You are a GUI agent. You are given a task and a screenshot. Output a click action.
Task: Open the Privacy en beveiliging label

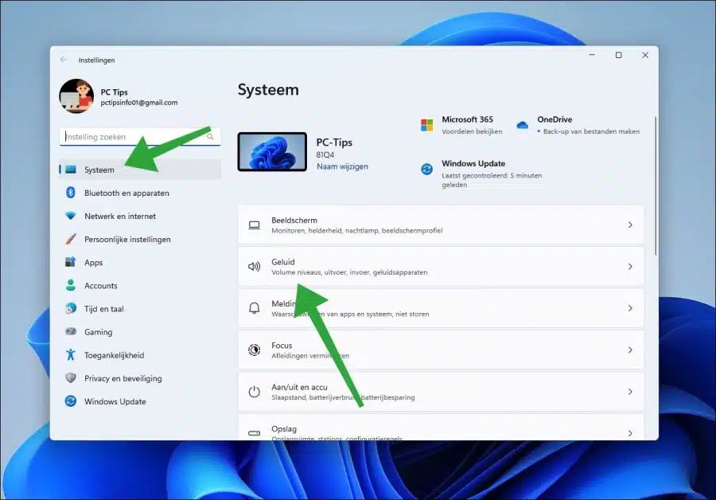[123, 378]
